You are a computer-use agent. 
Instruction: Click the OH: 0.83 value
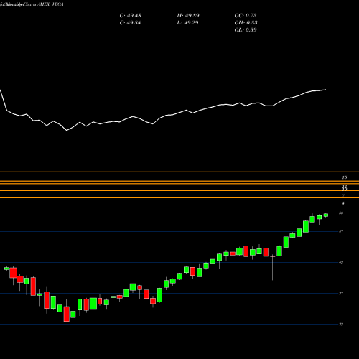246,23
